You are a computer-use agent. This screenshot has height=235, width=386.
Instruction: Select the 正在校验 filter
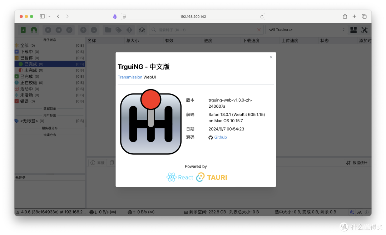(49, 82)
